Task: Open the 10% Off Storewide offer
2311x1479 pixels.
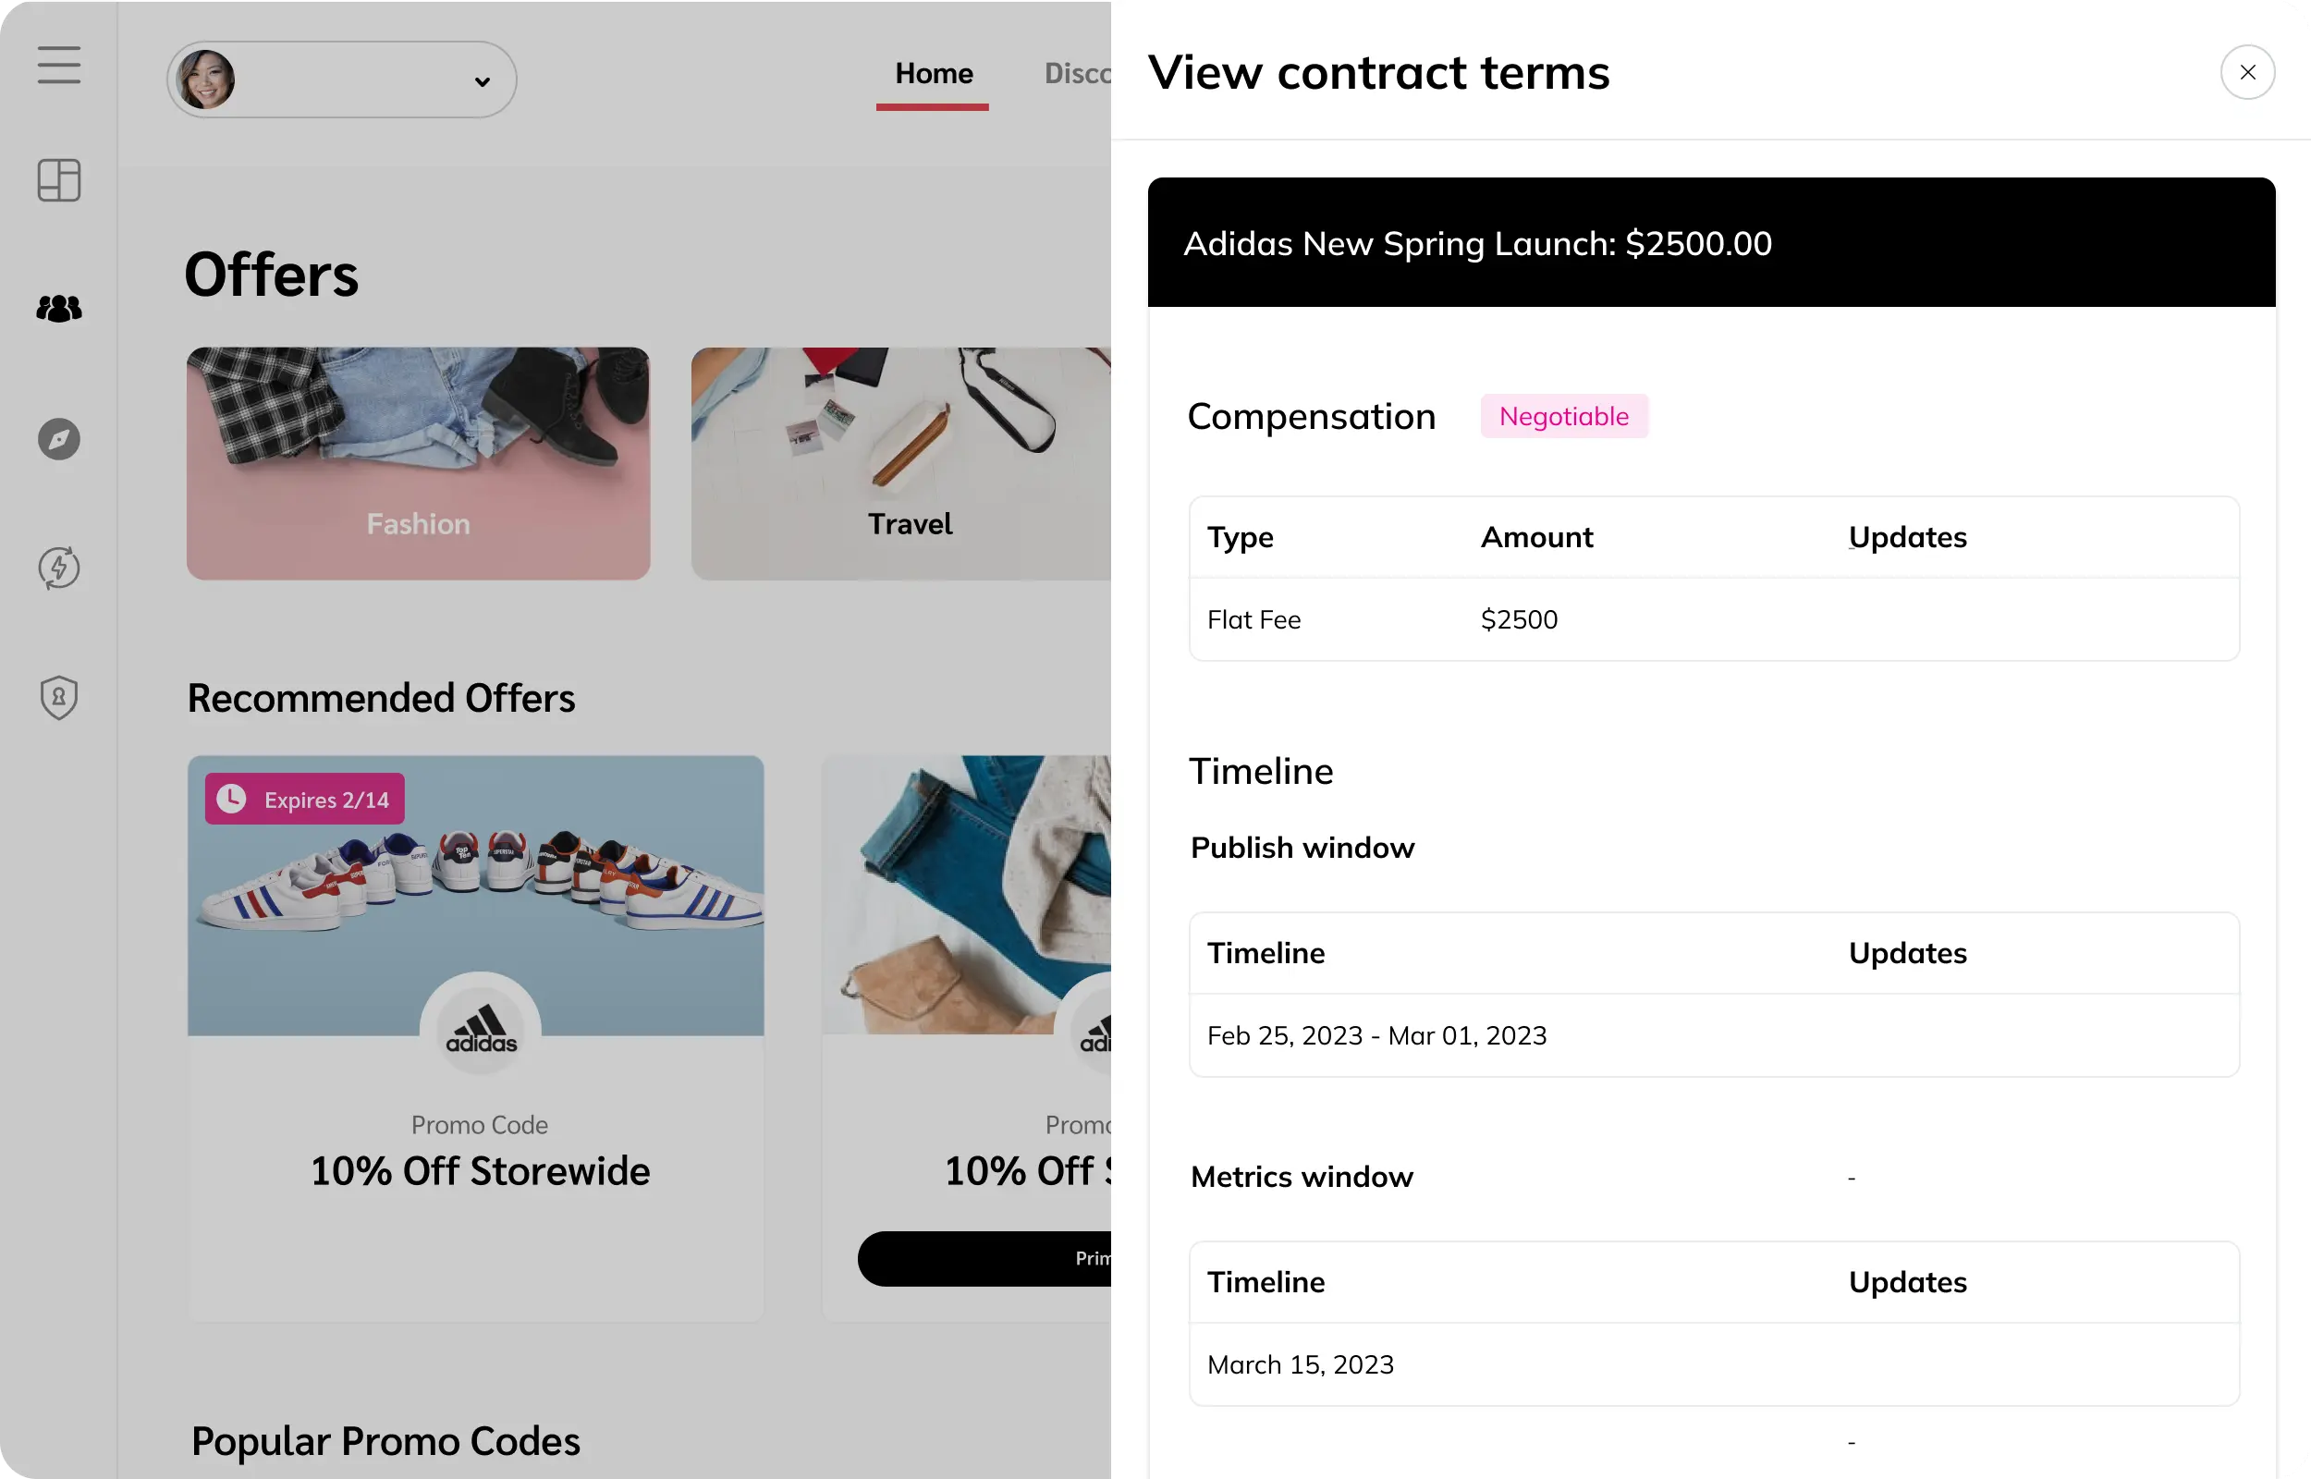Action: click(479, 1170)
